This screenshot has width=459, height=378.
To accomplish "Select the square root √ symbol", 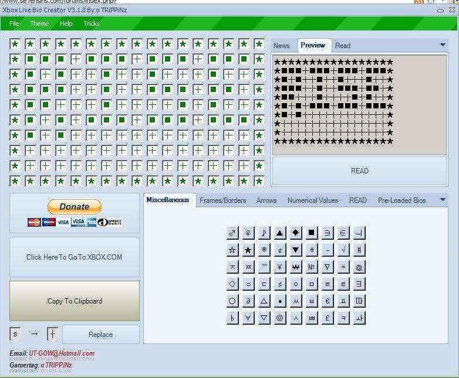I will tap(343, 250).
